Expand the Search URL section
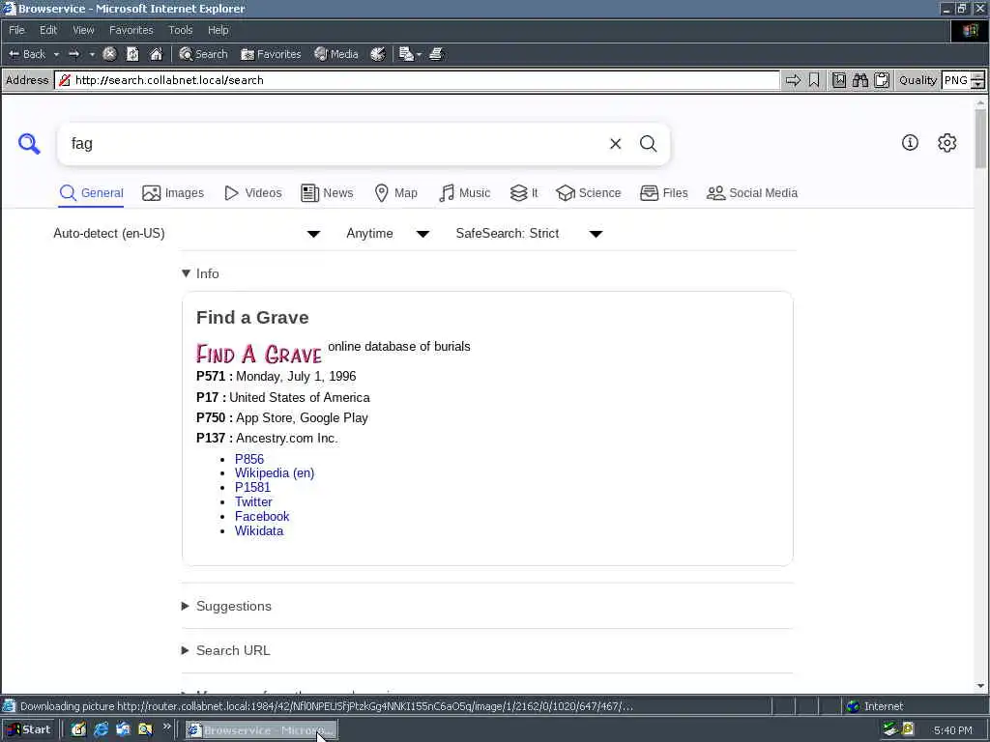The image size is (990, 742). point(226,650)
